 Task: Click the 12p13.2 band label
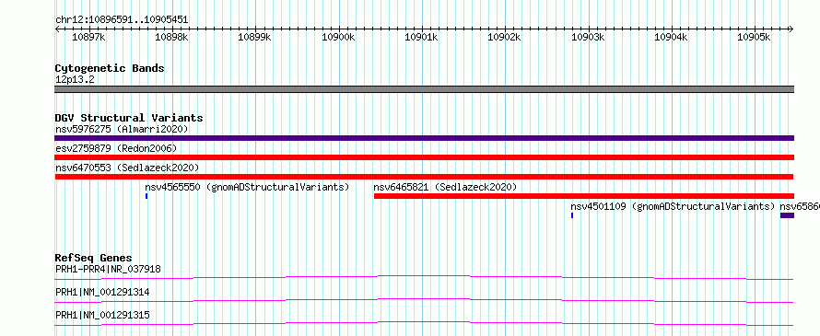coord(75,80)
